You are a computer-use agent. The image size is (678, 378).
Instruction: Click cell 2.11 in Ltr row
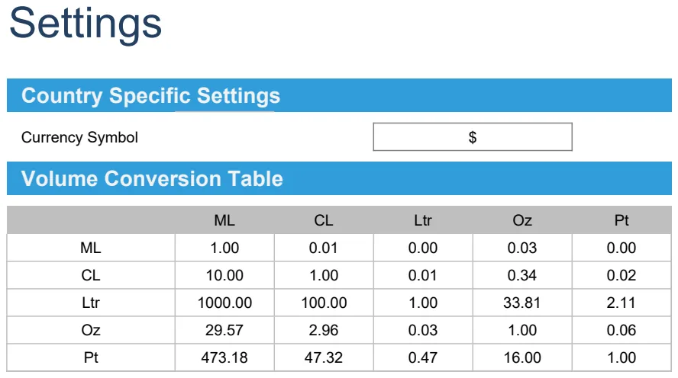coord(621,303)
